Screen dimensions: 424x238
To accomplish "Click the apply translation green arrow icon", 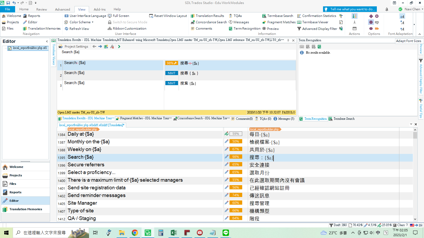I will tap(119, 47).
